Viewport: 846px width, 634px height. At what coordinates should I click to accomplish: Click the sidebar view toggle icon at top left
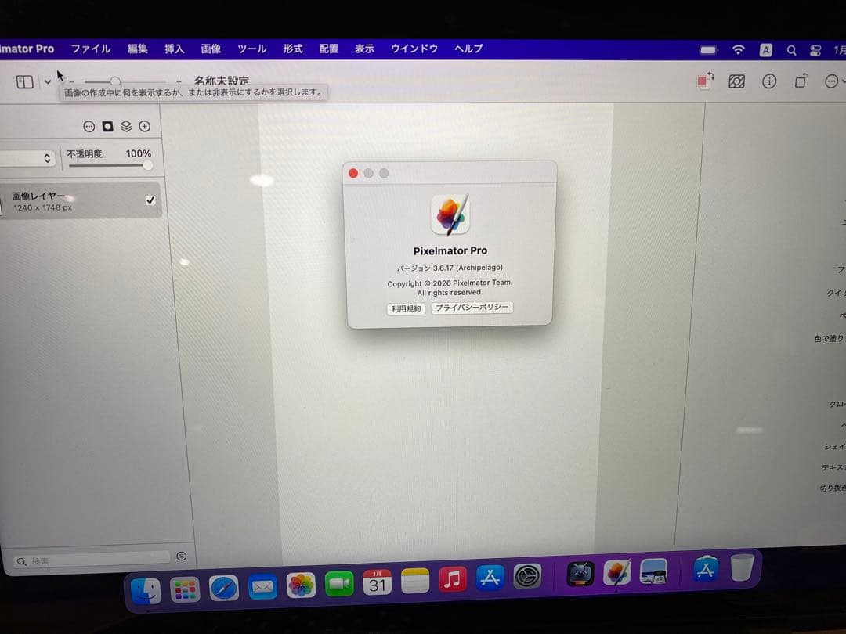[24, 81]
